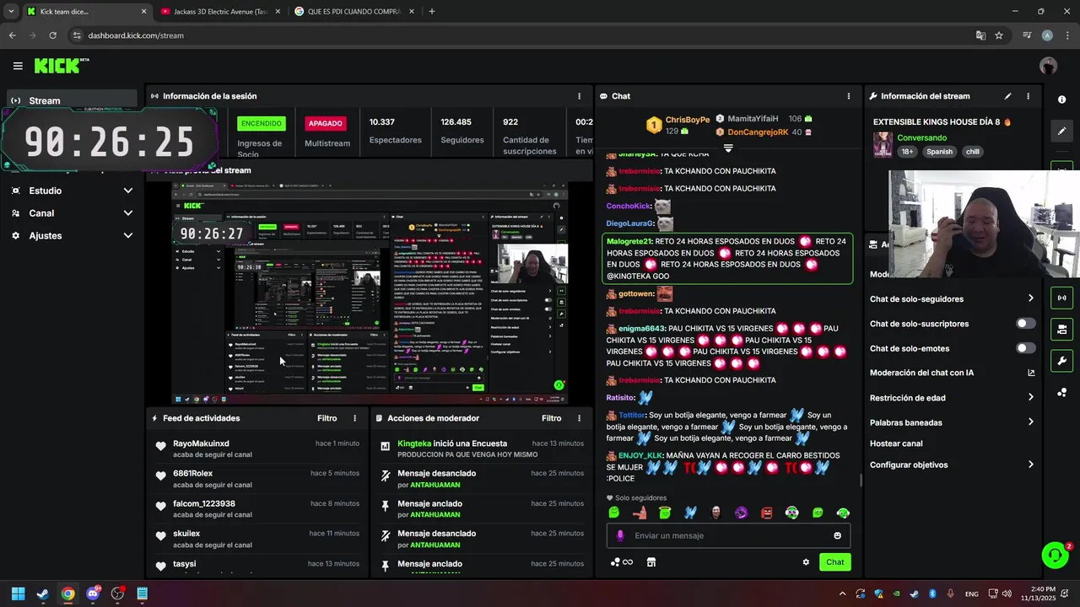Click the stream preview thumbnail

pyautogui.click(x=370, y=293)
